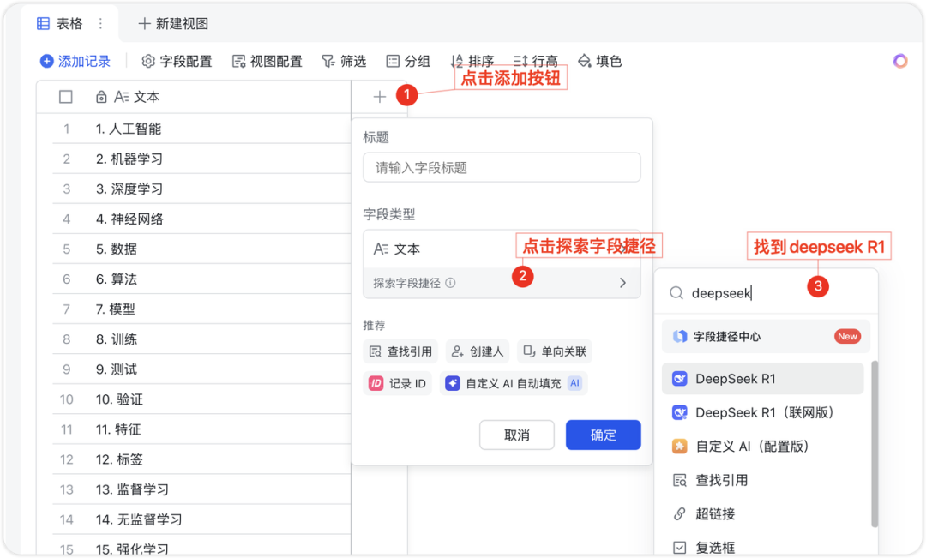Click the 字段捷径中心 logo icon
The image size is (926, 558).
[680, 337]
